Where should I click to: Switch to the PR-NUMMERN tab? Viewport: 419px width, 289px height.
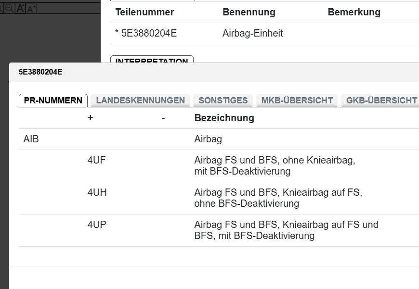pyautogui.click(x=53, y=101)
